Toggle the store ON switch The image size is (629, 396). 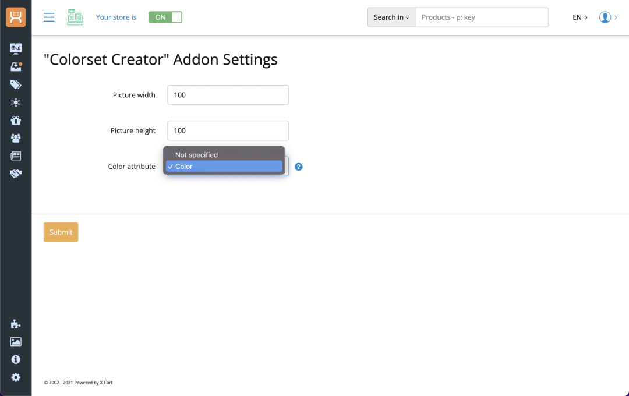pos(165,17)
